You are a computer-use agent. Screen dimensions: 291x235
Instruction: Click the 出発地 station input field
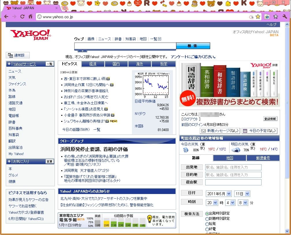click(233, 167)
